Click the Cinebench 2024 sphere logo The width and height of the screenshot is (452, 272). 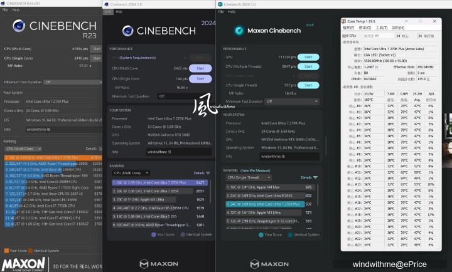tap(127, 31)
